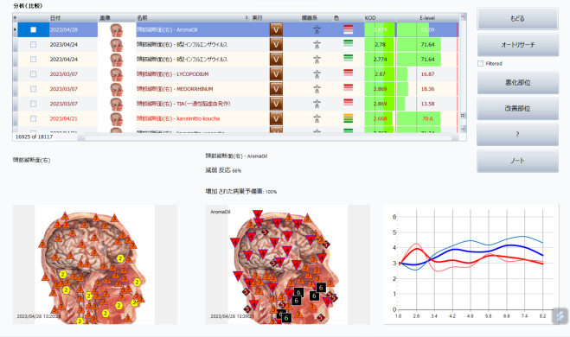Check the checkbox in KOD 2.78 row

coord(34,45)
